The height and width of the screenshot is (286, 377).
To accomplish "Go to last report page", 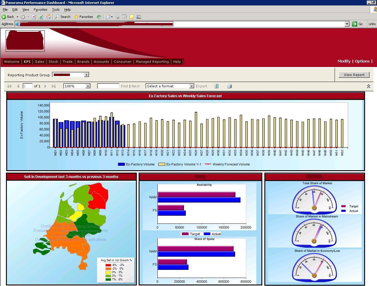I will pyautogui.click(x=53, y=86).
